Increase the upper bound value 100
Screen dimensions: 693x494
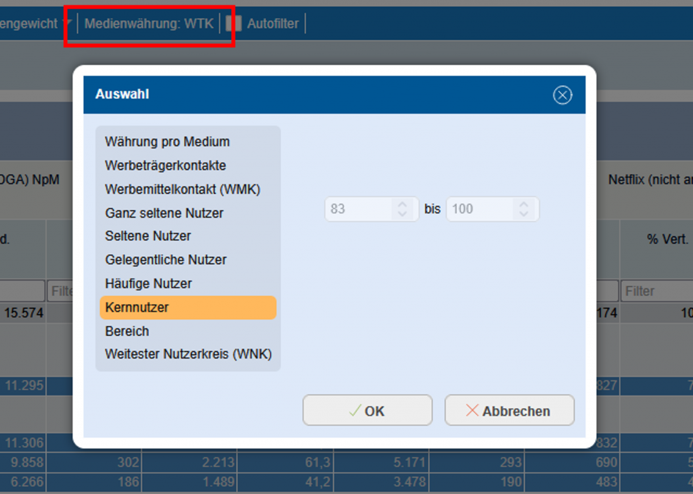tap(523, 204)
